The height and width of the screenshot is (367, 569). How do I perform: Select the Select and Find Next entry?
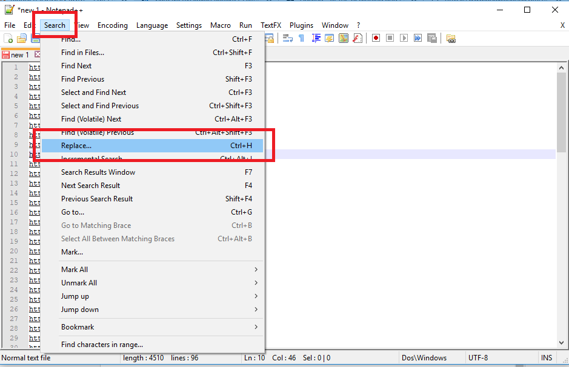tap(153, 93)
